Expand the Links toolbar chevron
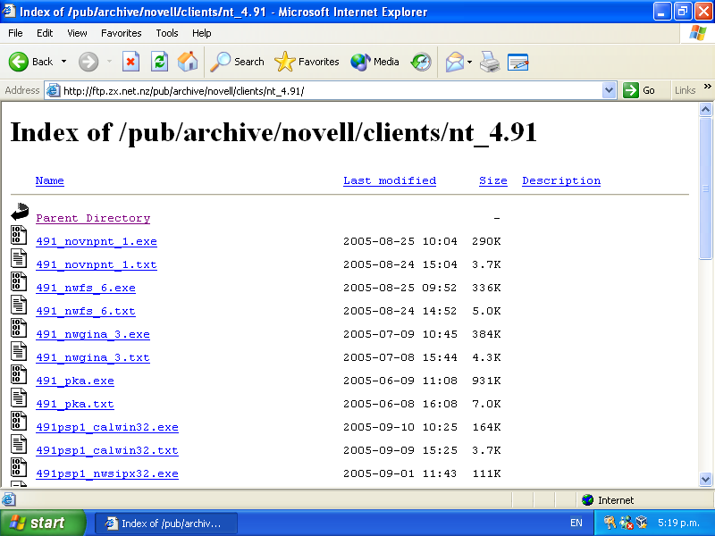The height and width of the screenshot is (536, 715). point(707,87)
